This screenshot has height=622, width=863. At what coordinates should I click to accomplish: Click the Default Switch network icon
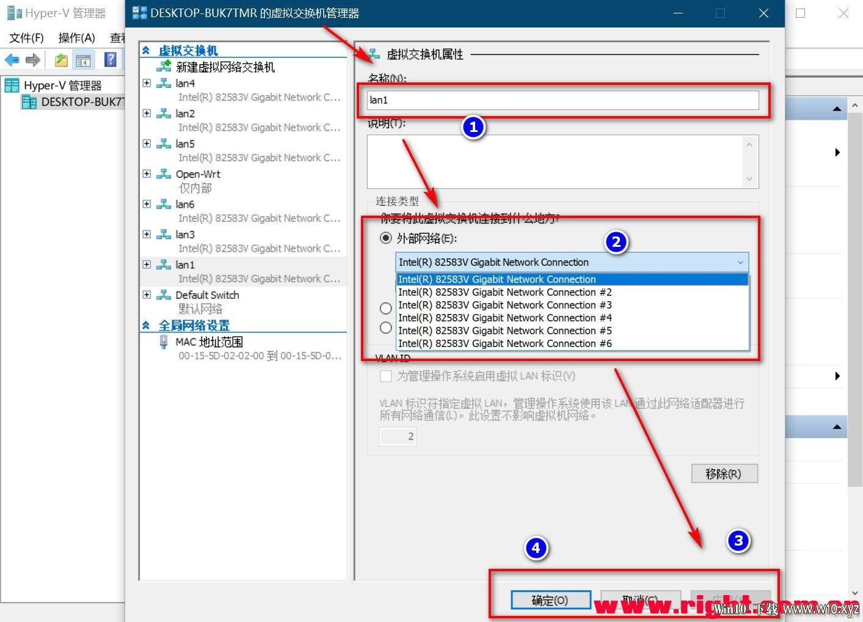[x=164, y=295]
